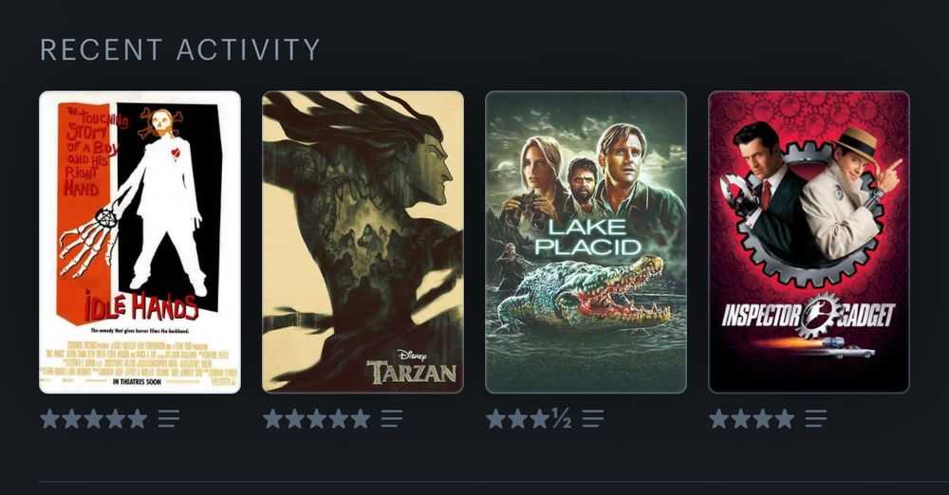Image resolution: width=949 pixels, height=495 pixels.
Task: Open the review icon beside Inspector Gadget rating
Action: (816, 419)
